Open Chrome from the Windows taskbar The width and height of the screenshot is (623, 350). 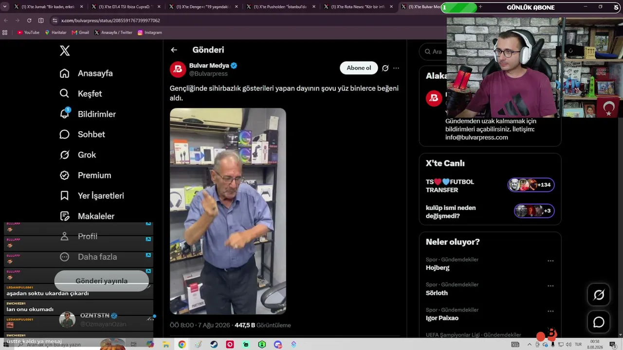click(182, 345)
